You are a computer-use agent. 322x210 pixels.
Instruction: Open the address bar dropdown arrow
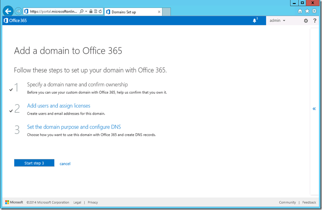[86, 11]
